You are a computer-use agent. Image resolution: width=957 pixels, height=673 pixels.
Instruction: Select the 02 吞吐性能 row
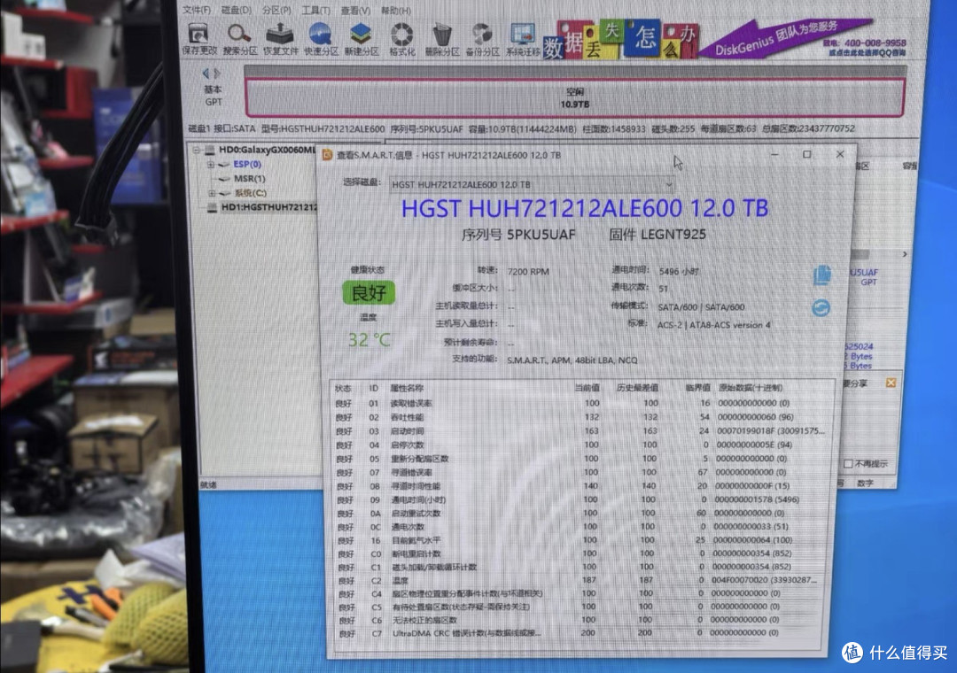point(580,417)
